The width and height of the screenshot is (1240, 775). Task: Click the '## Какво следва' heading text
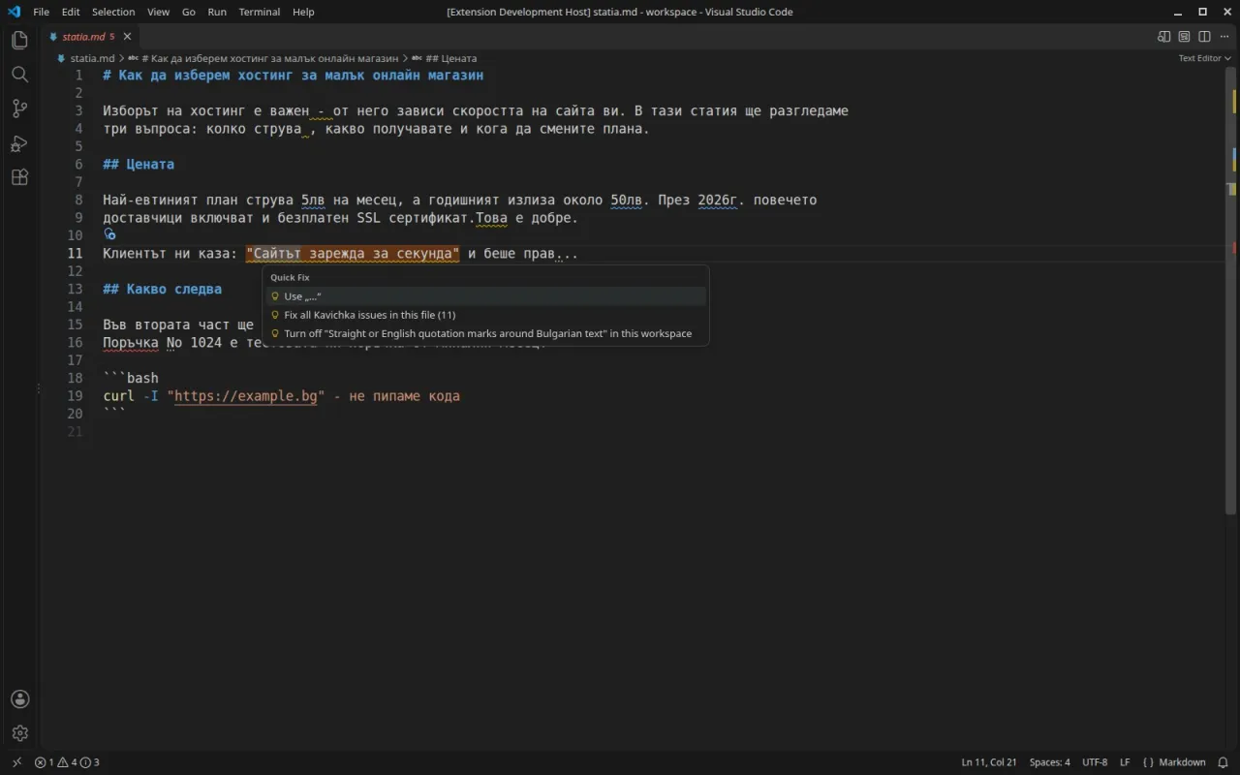(x=163, y=289)
